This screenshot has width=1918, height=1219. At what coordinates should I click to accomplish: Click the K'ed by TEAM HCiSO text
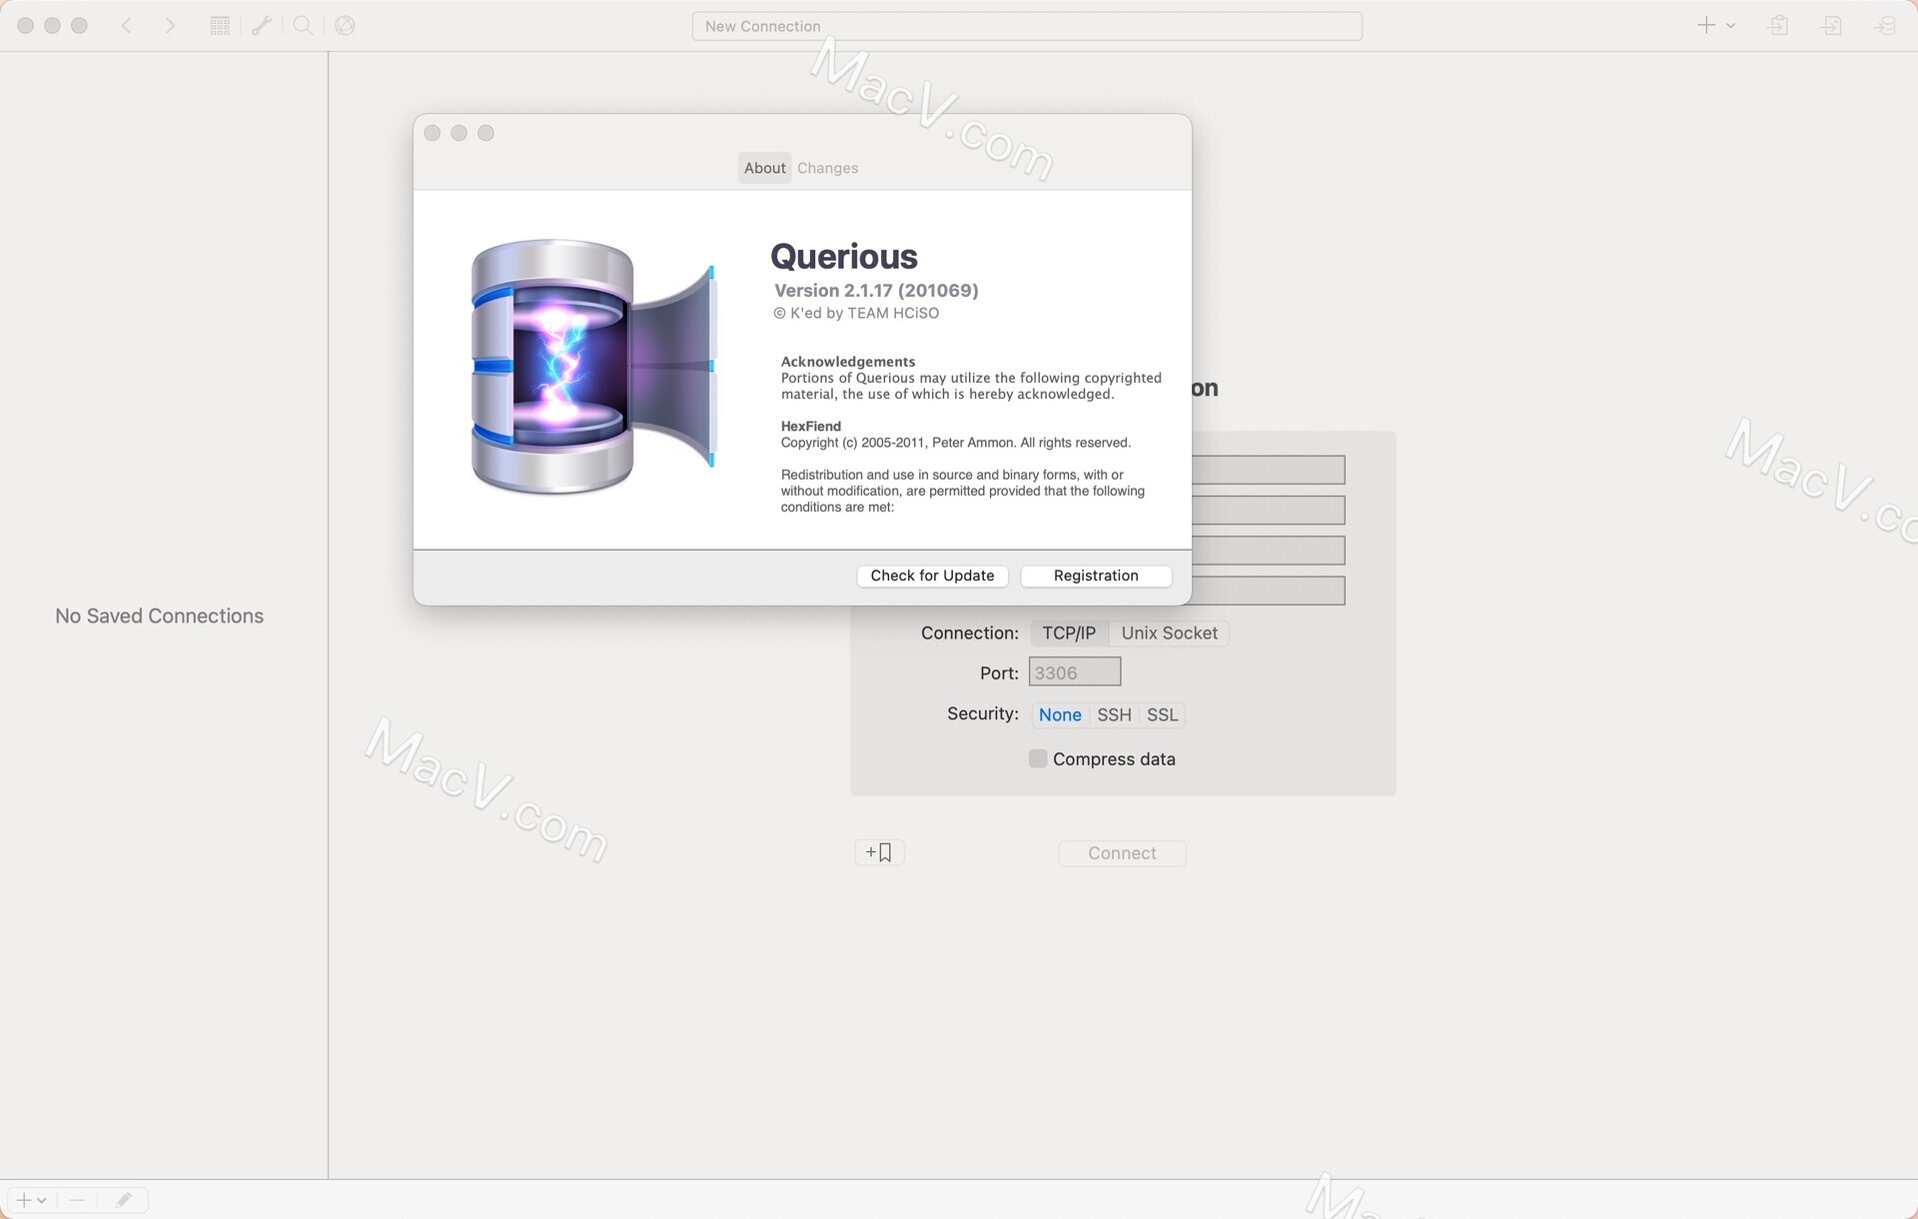[x=856, y=313]
